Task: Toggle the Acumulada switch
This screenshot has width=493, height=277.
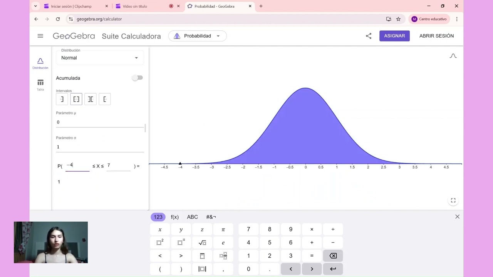Action: coord(137,78)
